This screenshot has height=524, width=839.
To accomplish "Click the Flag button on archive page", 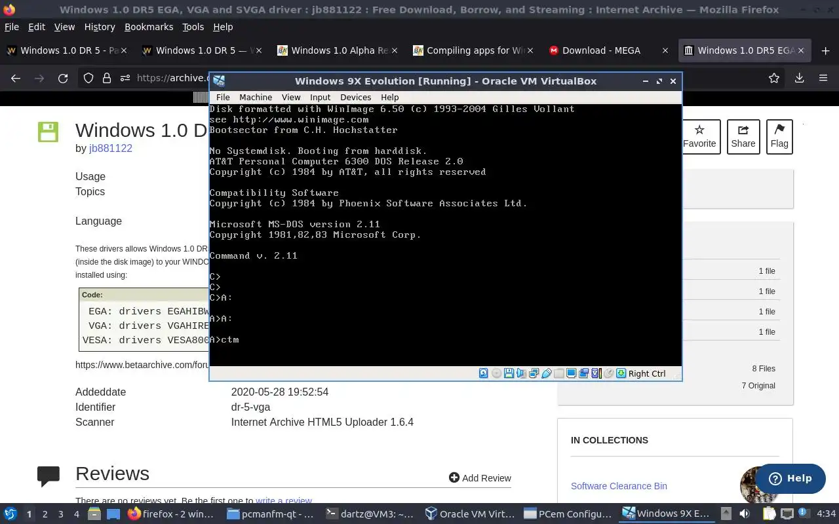I will (779, 137).
